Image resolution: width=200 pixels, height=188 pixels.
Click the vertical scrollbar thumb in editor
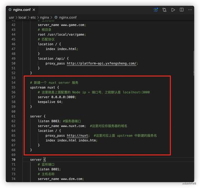(194, 63)
